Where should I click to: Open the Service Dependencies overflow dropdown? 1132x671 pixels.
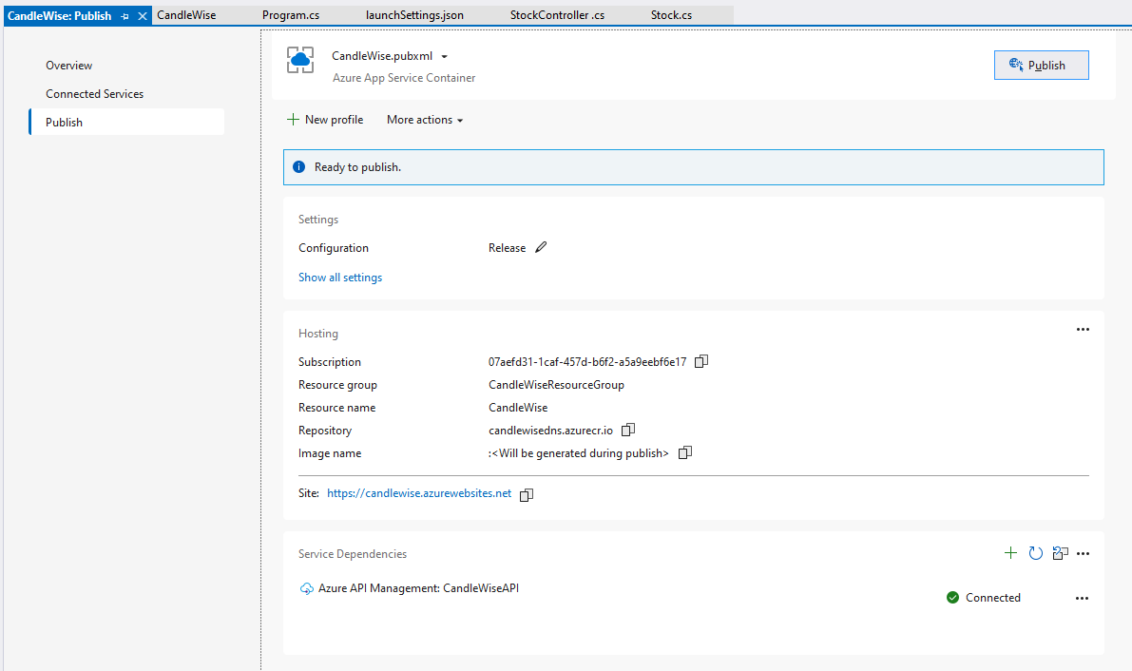[x=1083, y=552]
